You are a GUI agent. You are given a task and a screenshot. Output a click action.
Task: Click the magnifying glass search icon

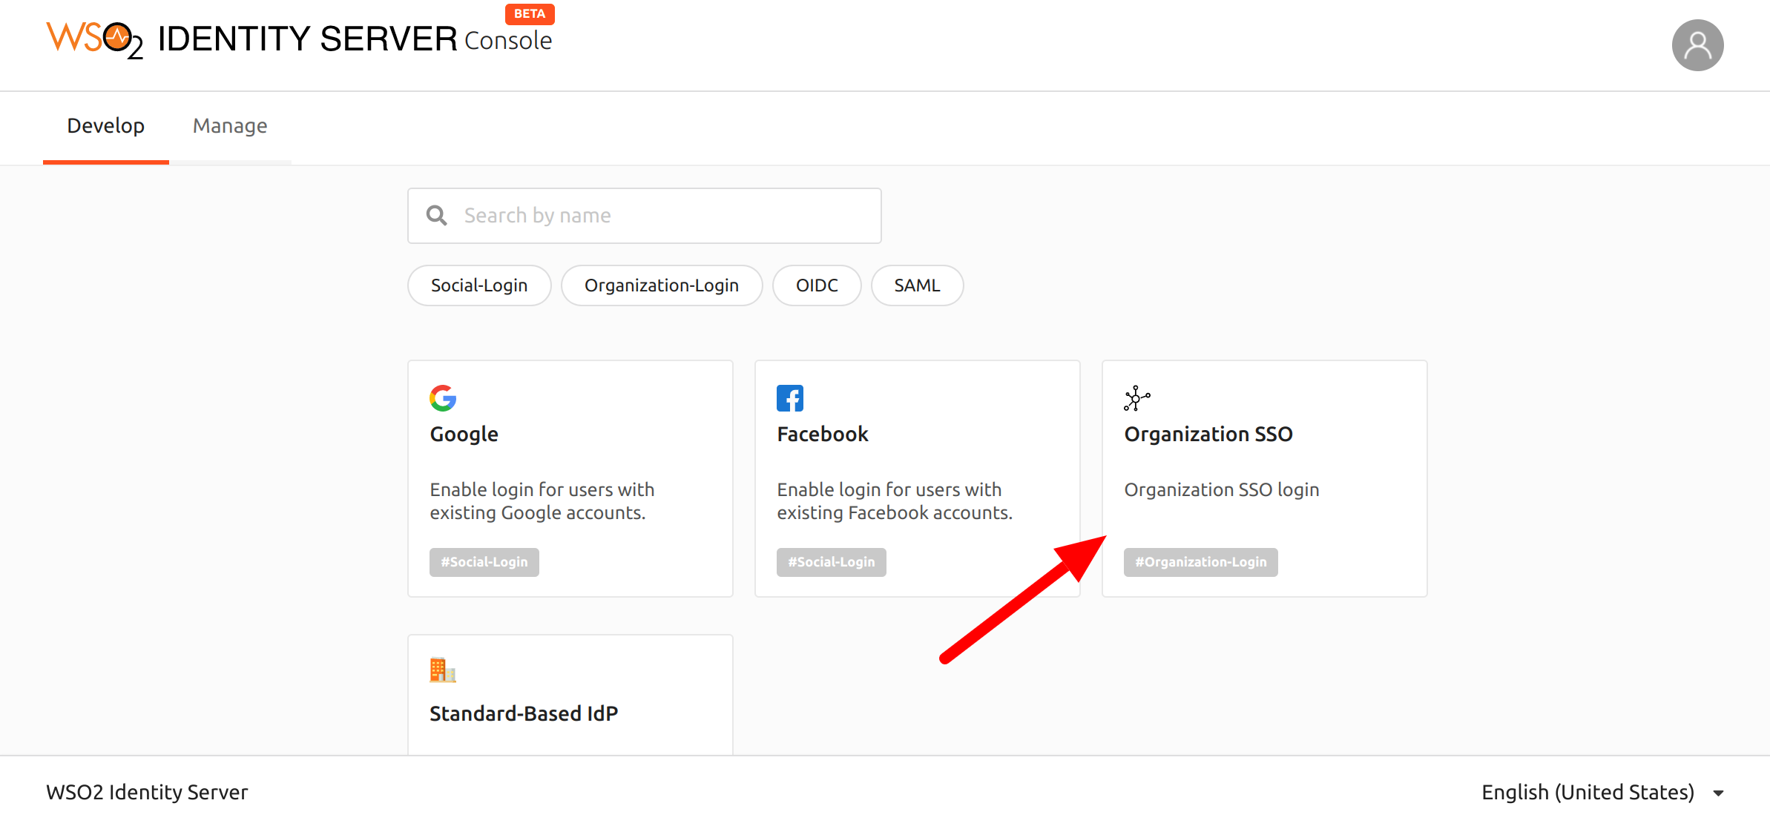(437, 216)
